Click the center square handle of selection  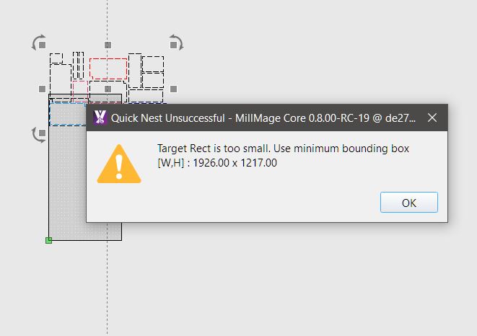point(108,89)
